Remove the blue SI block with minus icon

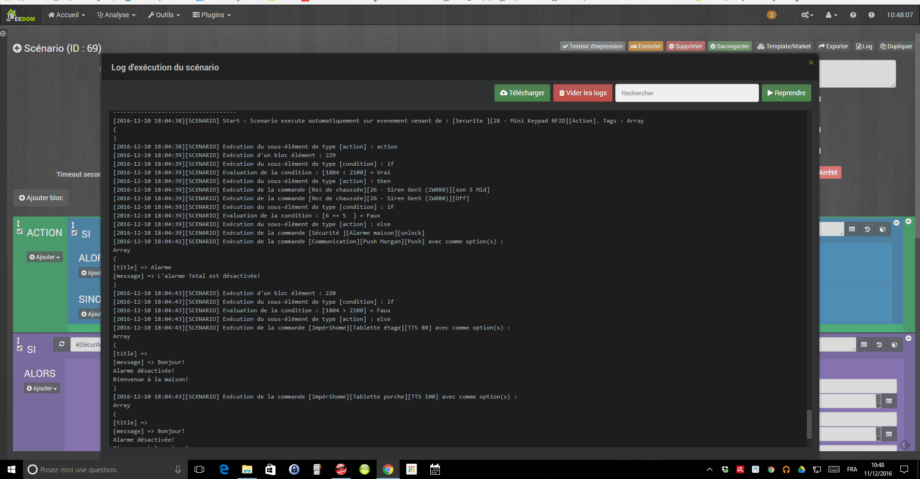pos(897,223)
